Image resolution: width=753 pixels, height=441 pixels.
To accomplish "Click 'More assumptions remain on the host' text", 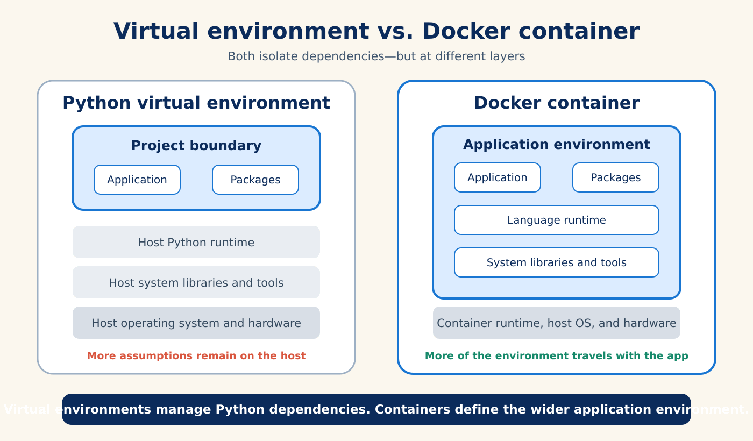I will pos(196,356).
